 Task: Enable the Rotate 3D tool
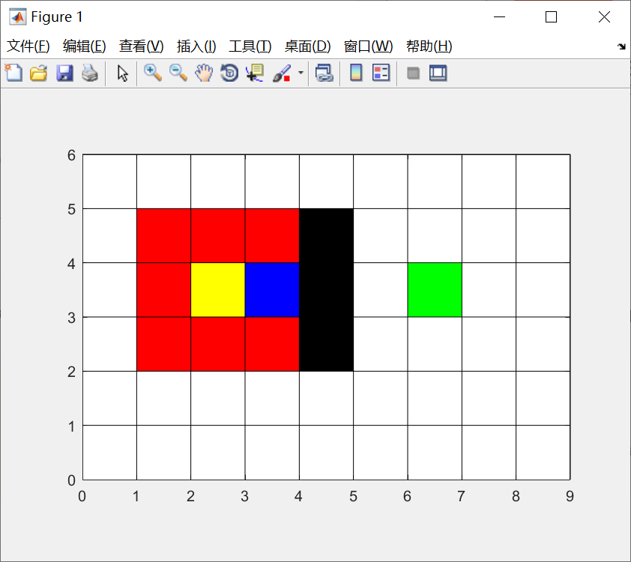tap(229, 73)
